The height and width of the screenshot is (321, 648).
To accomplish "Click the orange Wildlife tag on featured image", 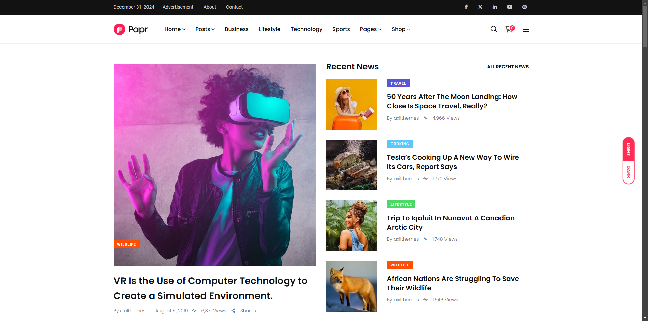I will pyautogui.click(x=127, y=244).
